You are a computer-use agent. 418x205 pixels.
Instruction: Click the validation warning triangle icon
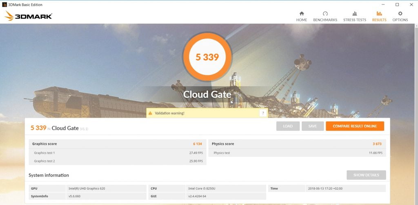point(151,113)
